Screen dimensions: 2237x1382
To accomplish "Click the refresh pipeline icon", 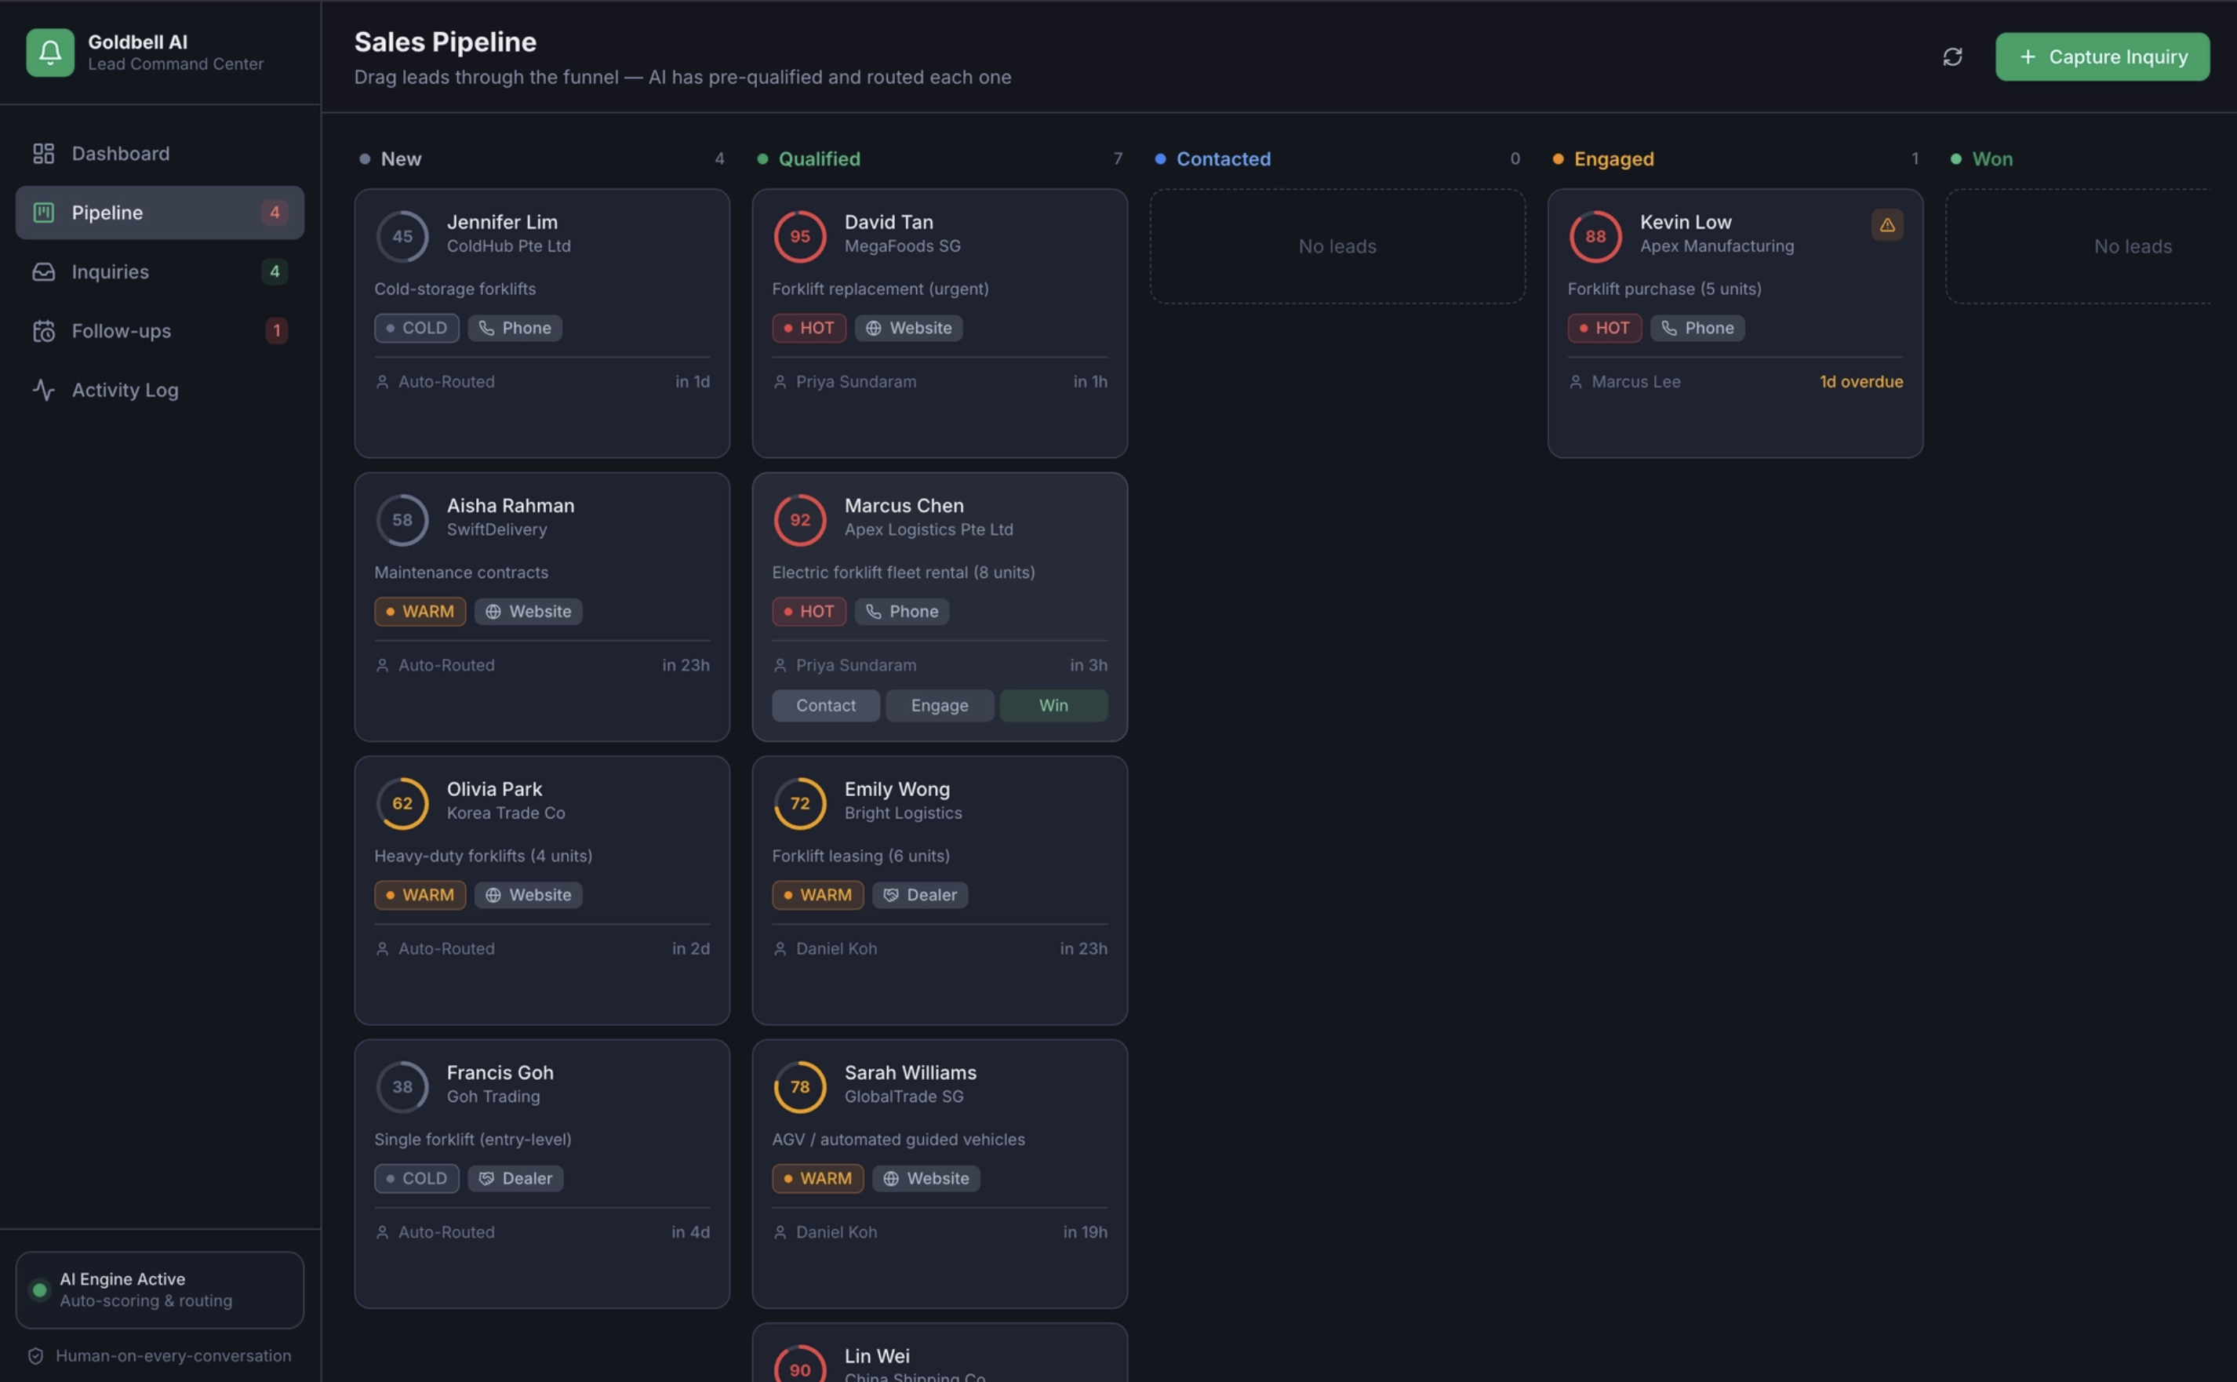I will tap(1952, 56).
